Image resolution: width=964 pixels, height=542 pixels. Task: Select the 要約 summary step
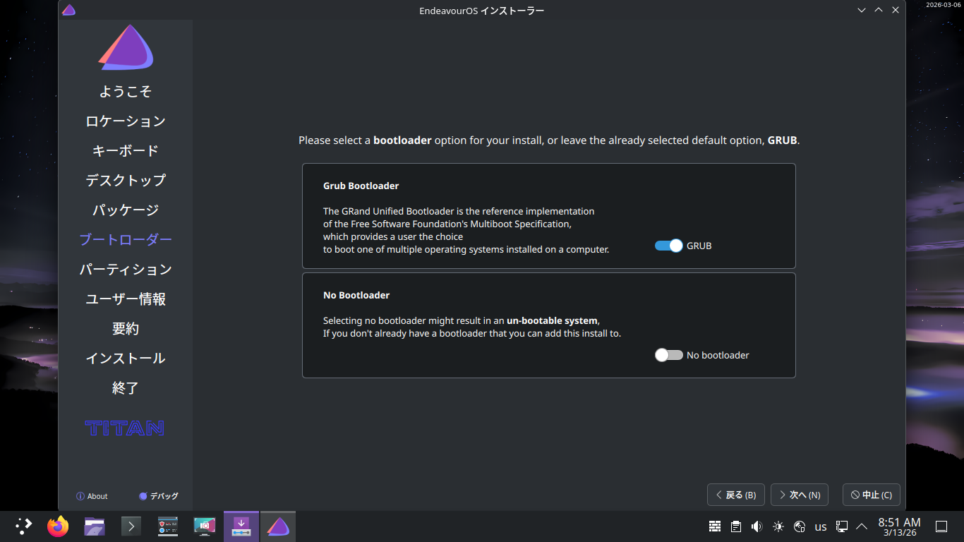(126, 329)
